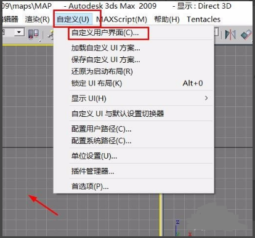The height and width of the screenshot is (238, 255).
Task: Open 自定义 UI 与默认设置切换器
Action: point(134,114)
